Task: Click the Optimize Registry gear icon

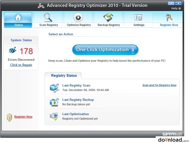Action: (x=78, y=18)
